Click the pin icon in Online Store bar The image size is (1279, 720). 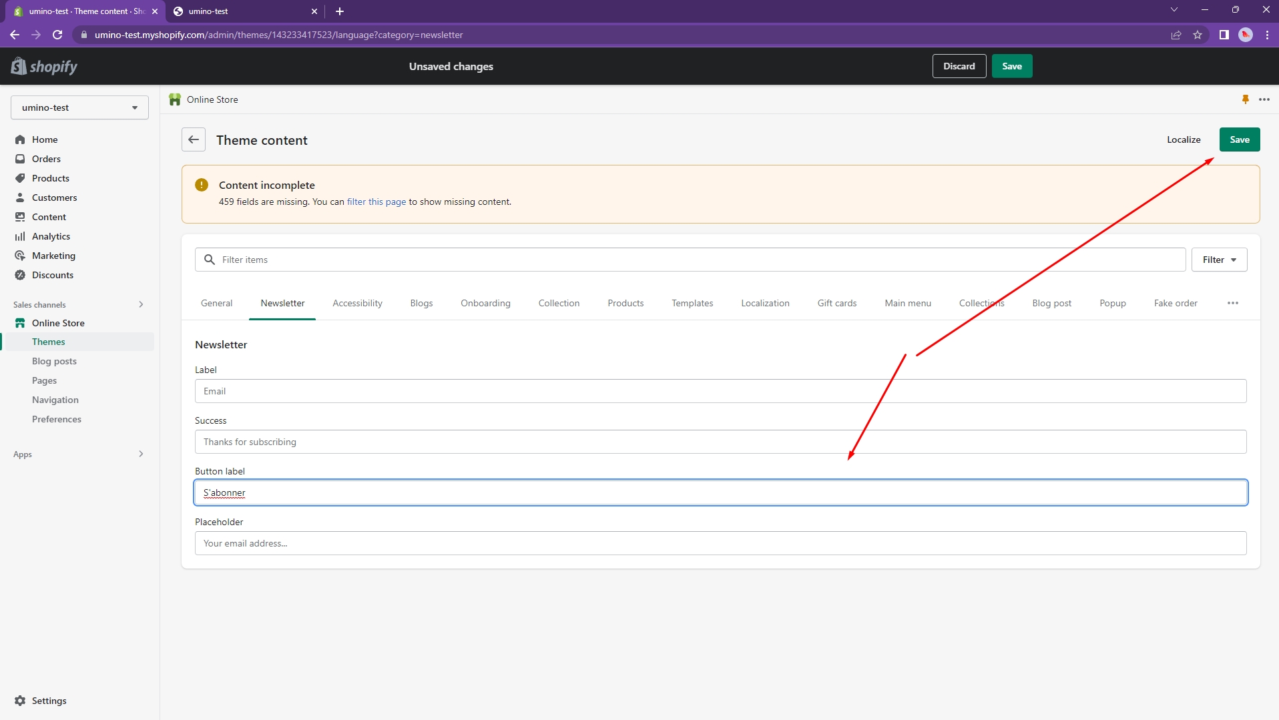tap(1245, 99)
